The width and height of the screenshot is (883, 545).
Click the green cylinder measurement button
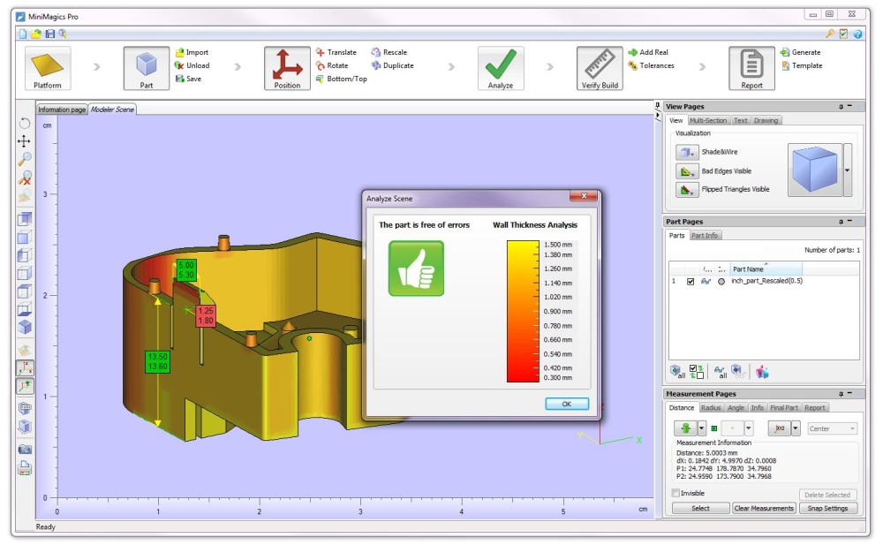(x=686, y=428)
